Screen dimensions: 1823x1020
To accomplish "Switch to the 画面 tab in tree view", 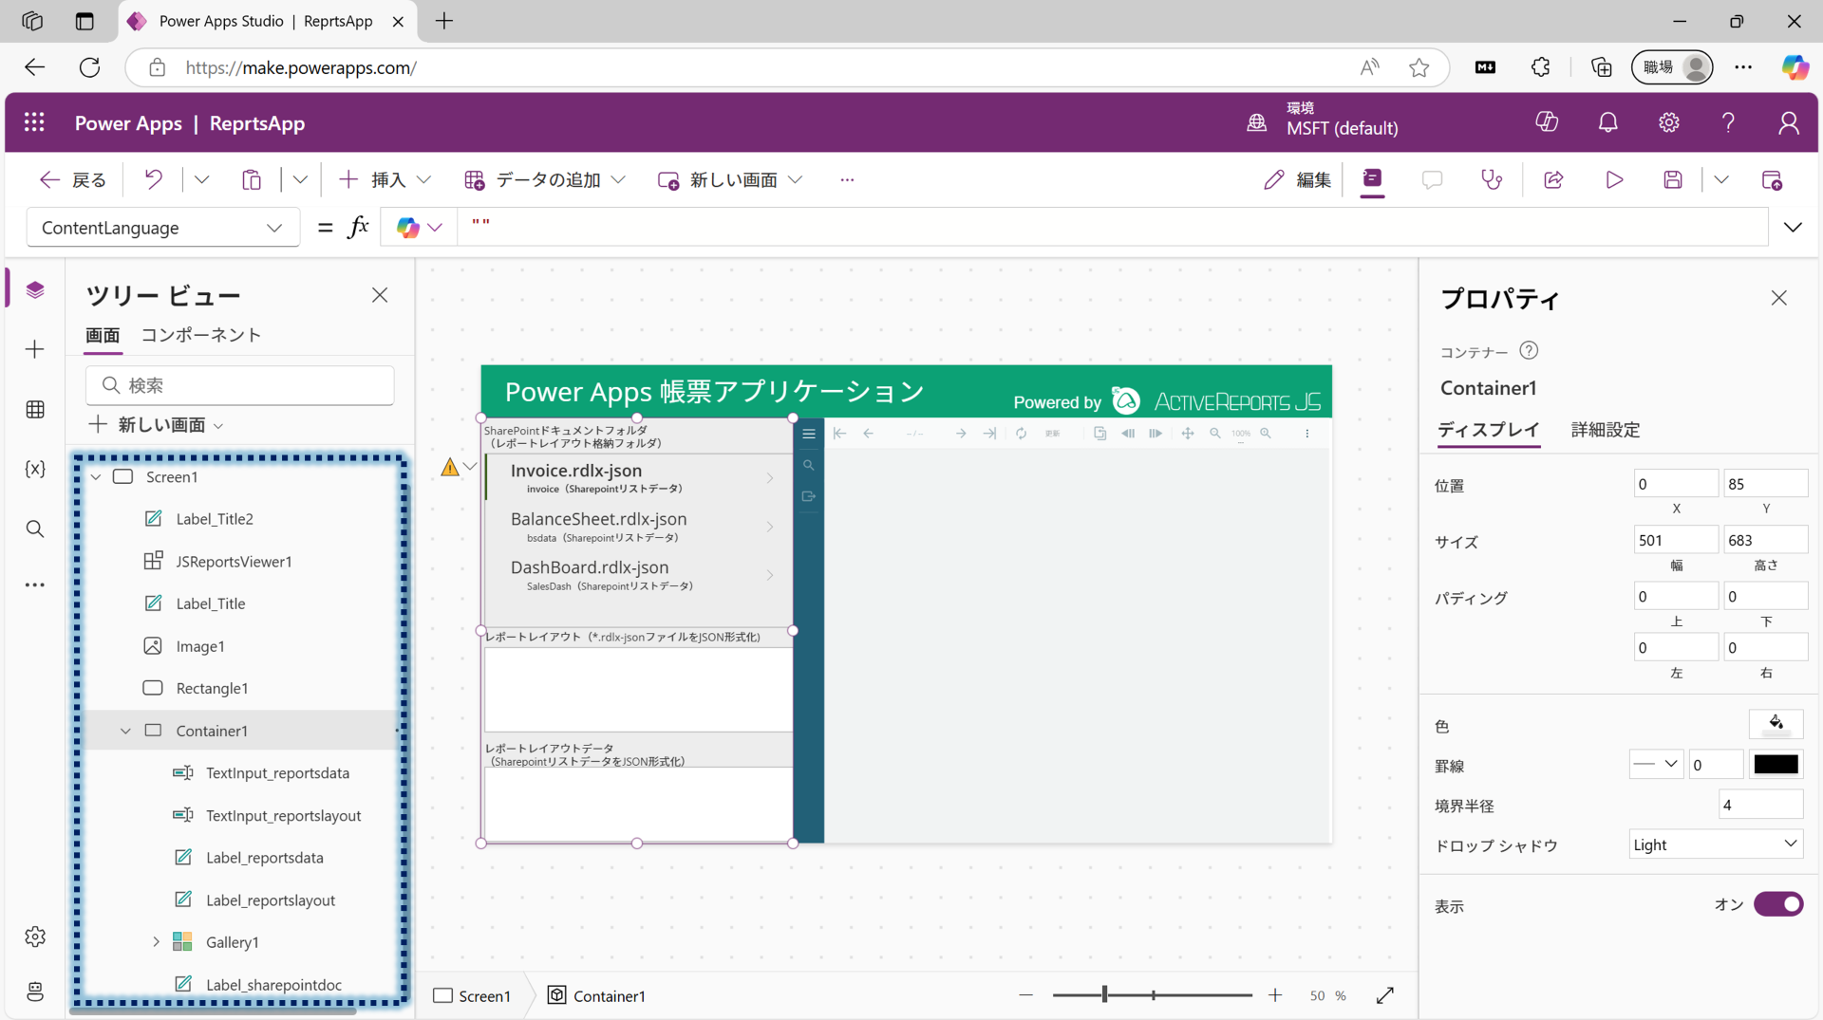I will coord(103,335).
